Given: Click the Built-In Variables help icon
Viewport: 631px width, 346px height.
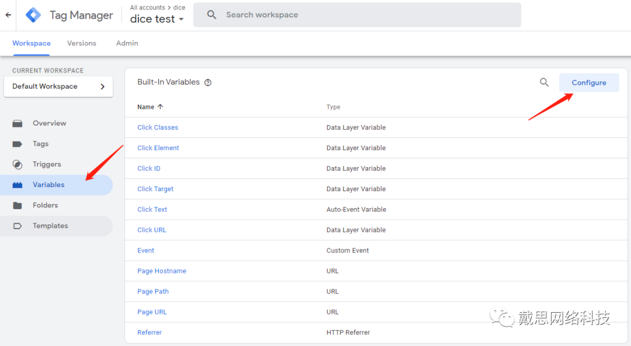Looking at the screenshot, I should 208,82.
